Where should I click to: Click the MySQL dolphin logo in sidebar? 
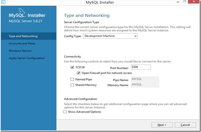pos(22,10)
